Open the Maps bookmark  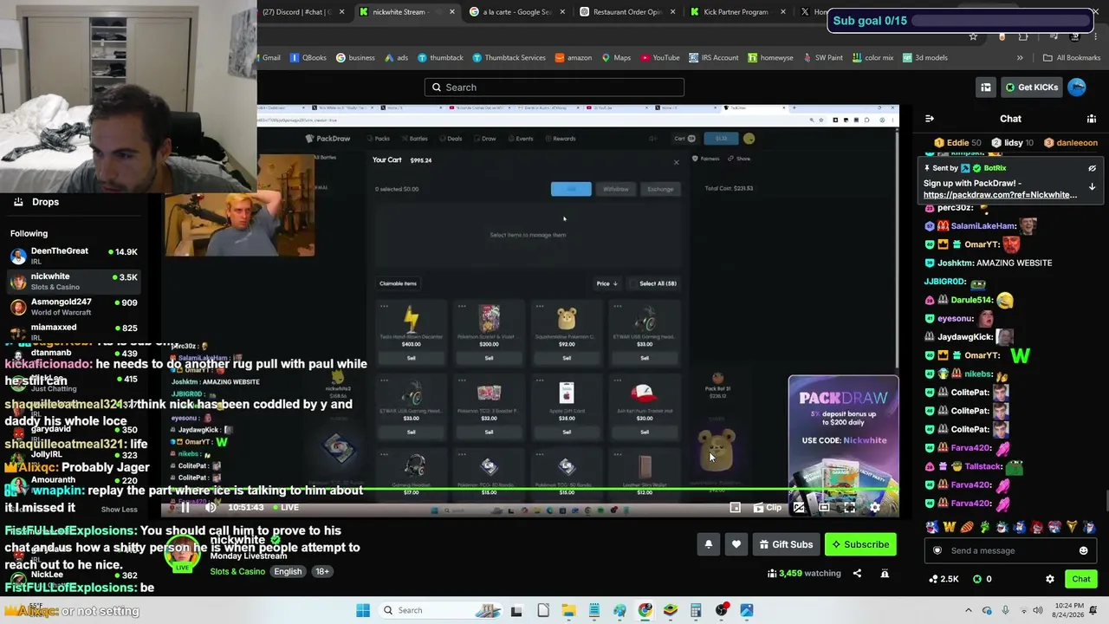point(617,58)
